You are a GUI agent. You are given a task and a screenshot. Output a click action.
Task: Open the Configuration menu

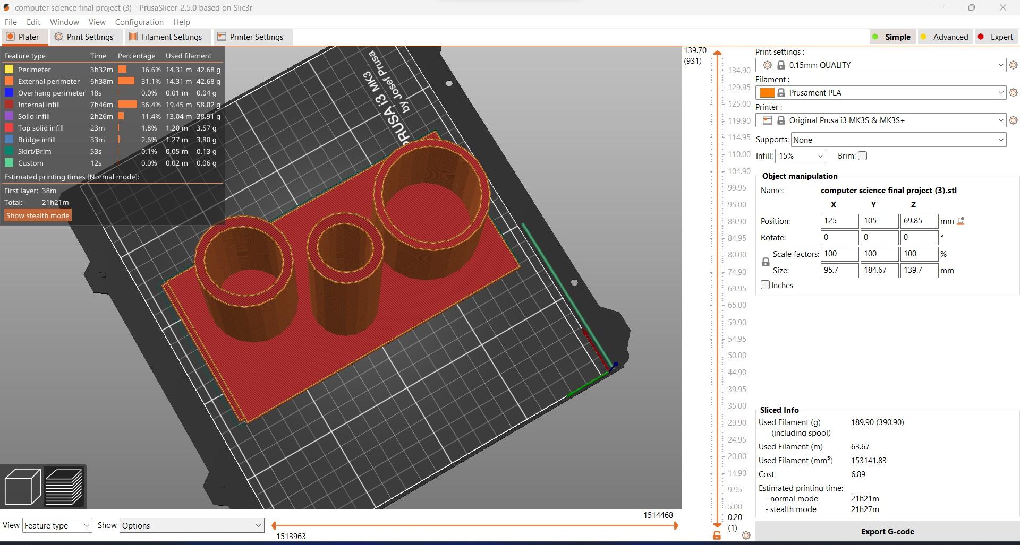(139, 22)
